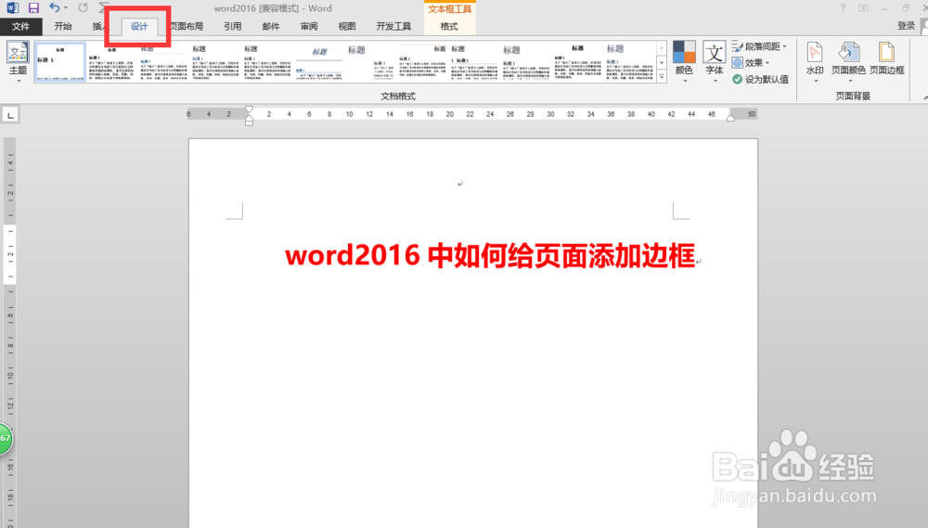Switch to the 开始 (Home) tab
928x528 pixels.
pyautogui.click(x=63, y=26)
